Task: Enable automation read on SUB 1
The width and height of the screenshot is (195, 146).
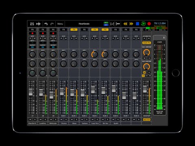Action: click(x=61, y=39)
